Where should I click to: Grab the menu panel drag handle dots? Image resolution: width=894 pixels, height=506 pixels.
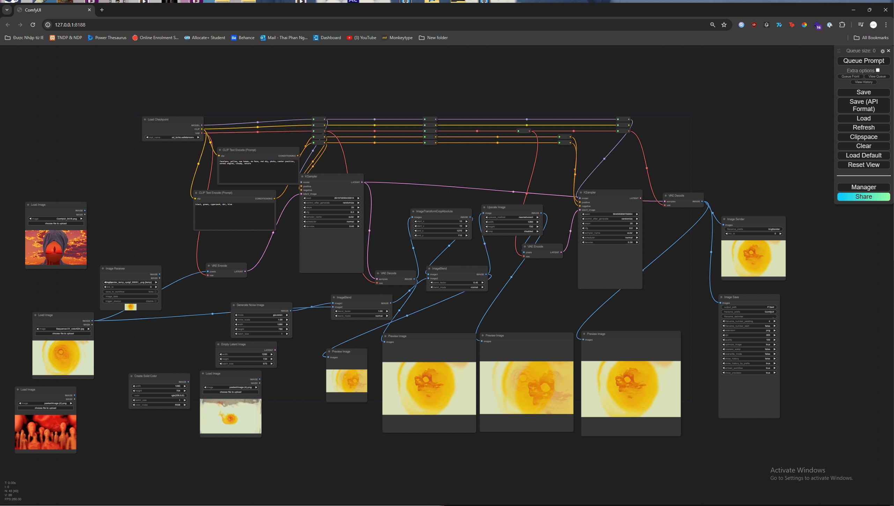[x=839, y=51]
